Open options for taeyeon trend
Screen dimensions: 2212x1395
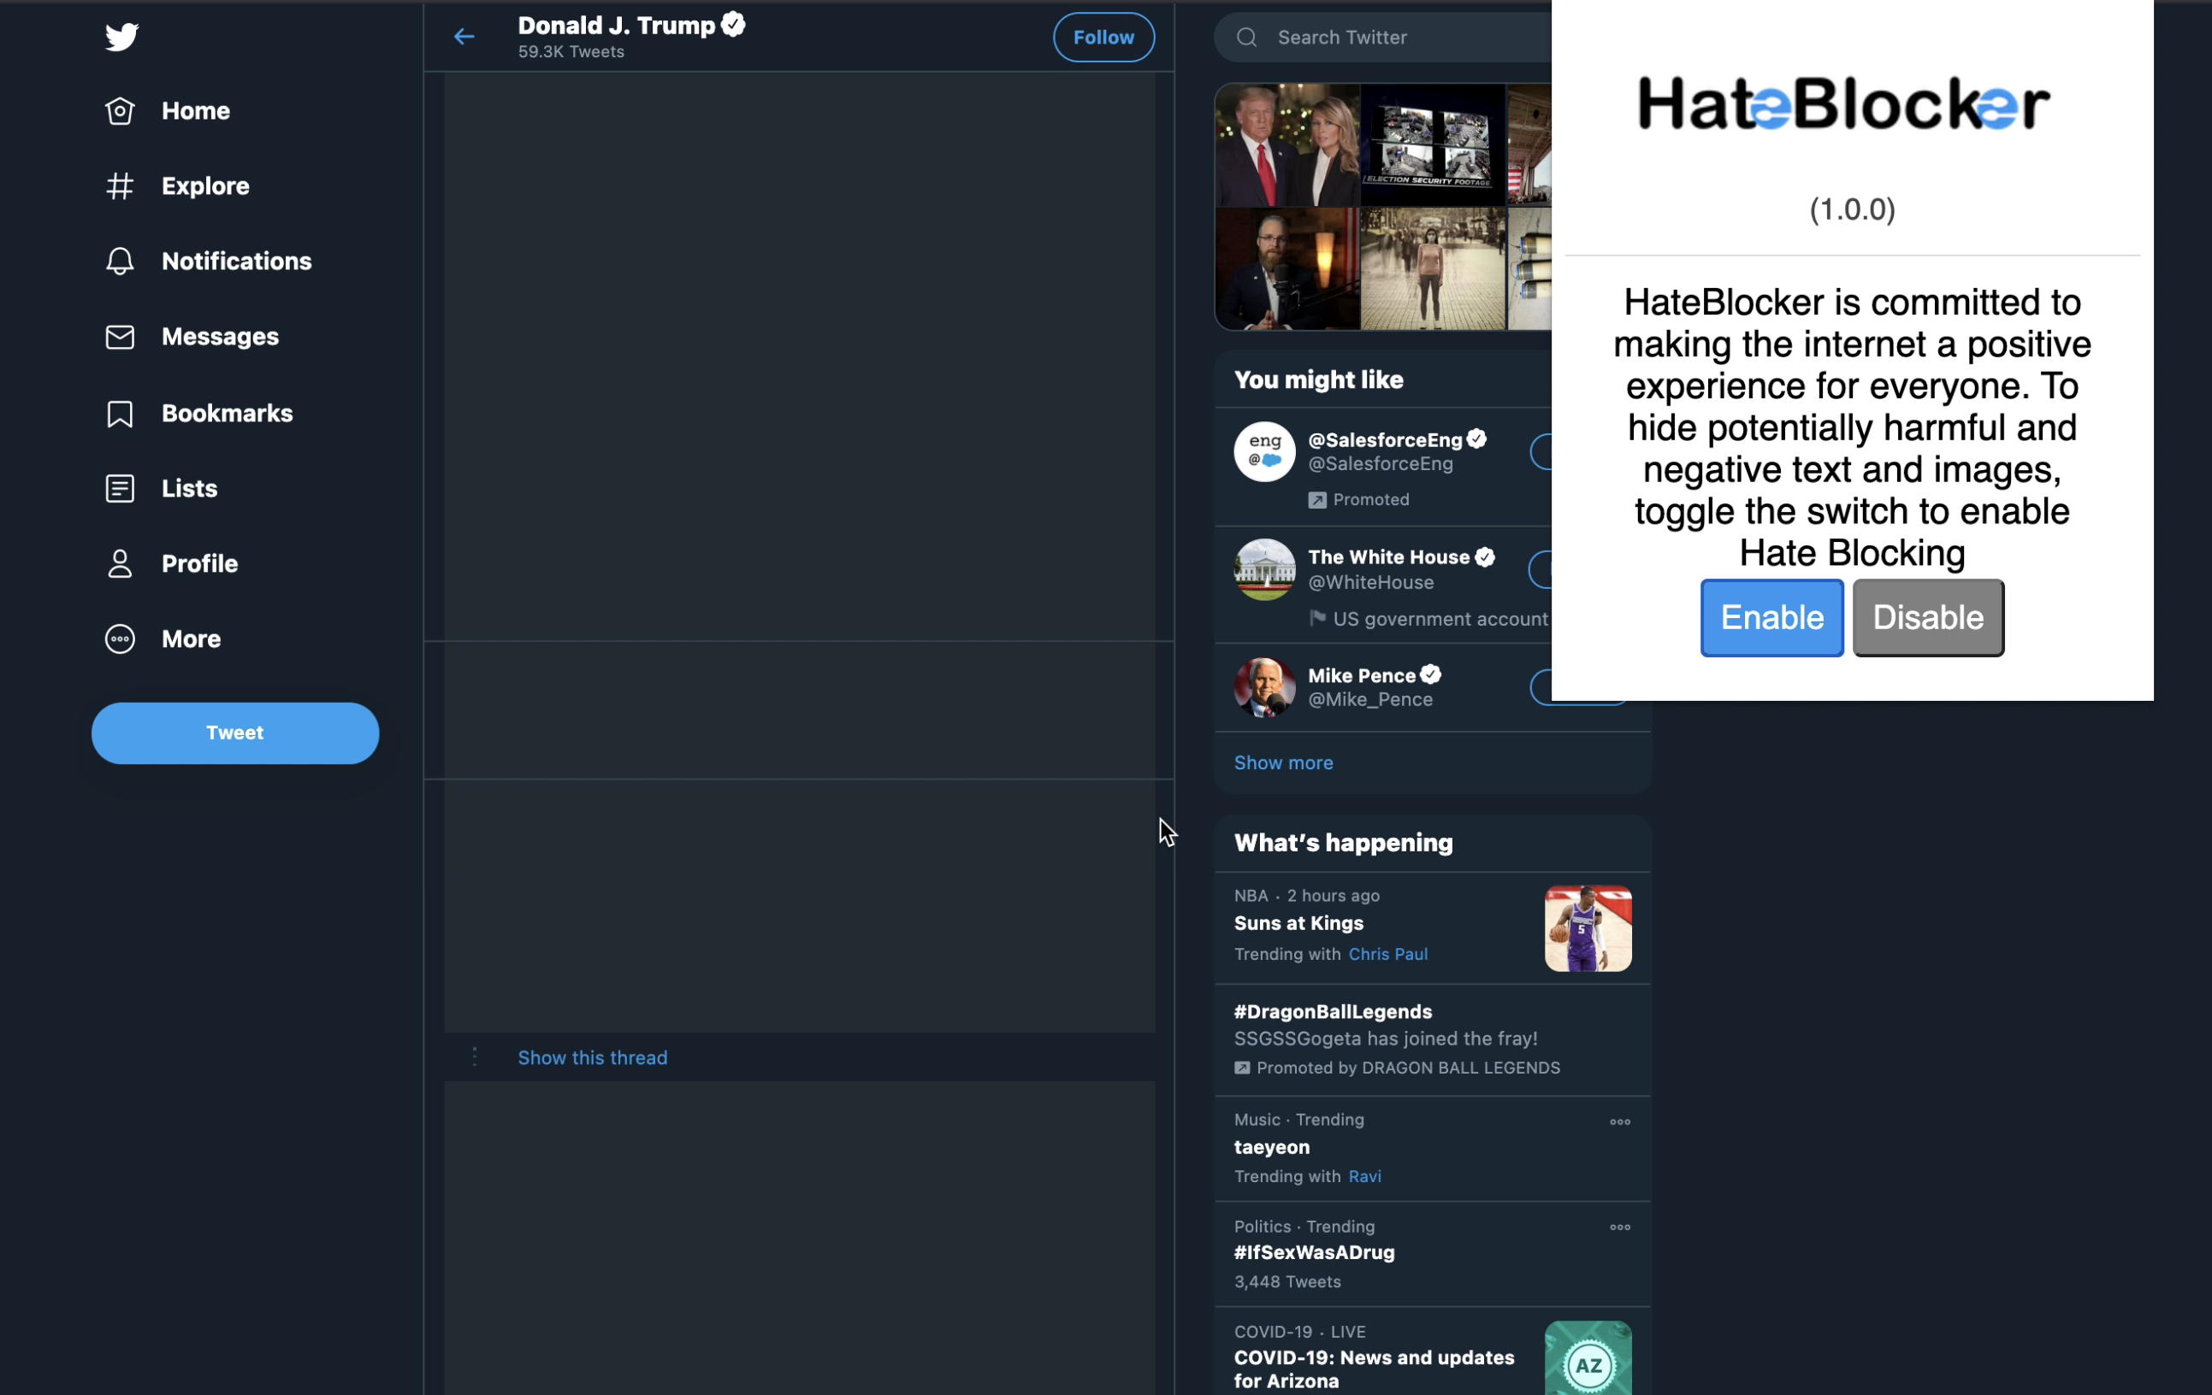1618,1121
